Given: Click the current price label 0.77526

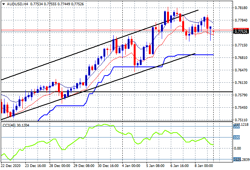Looking at the screenshot, I should click(241, 32).
